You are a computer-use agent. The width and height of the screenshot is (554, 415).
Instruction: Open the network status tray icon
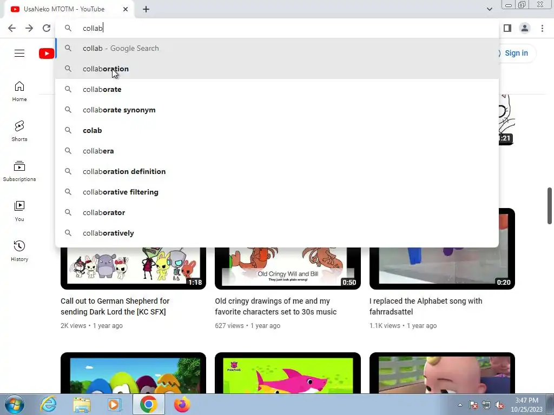click(486, 405)
